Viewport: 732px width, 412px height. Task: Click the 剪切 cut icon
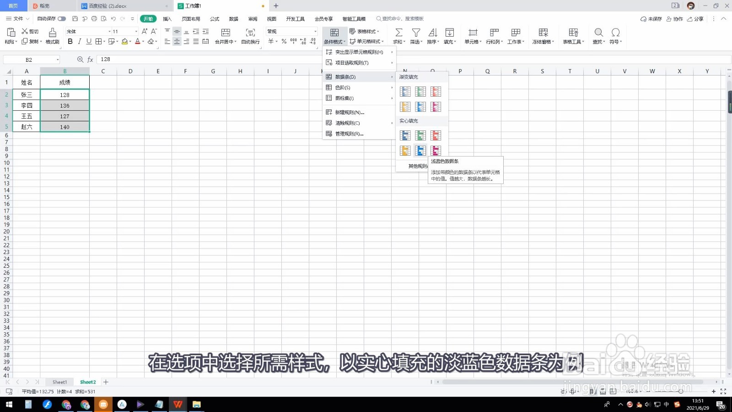point(25,31)
